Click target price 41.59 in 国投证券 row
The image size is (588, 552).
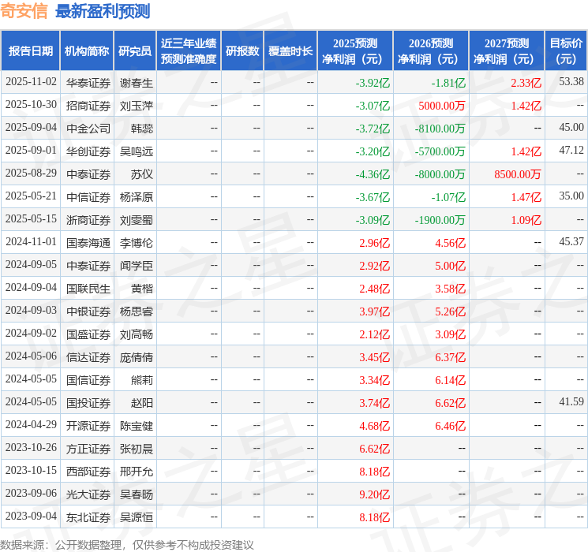(x=571, y=402)
